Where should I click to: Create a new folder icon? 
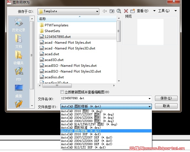click(132, 11)
